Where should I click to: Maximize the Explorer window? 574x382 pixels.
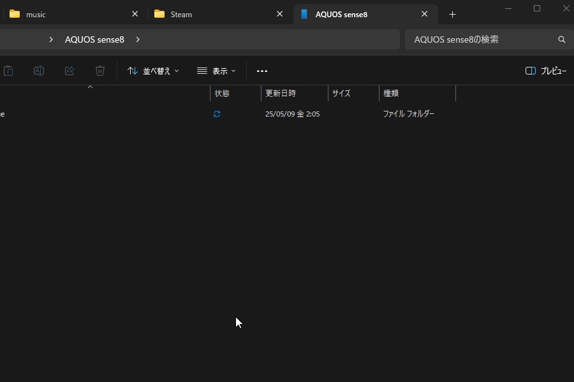coord(536,8)
